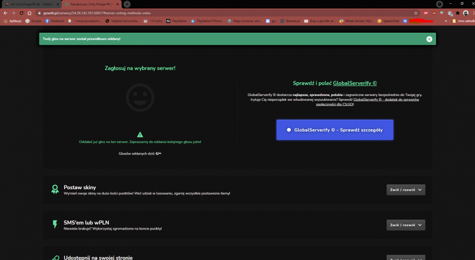Open the GlobalServerify dodatek do serwerów link

point(368,102)
